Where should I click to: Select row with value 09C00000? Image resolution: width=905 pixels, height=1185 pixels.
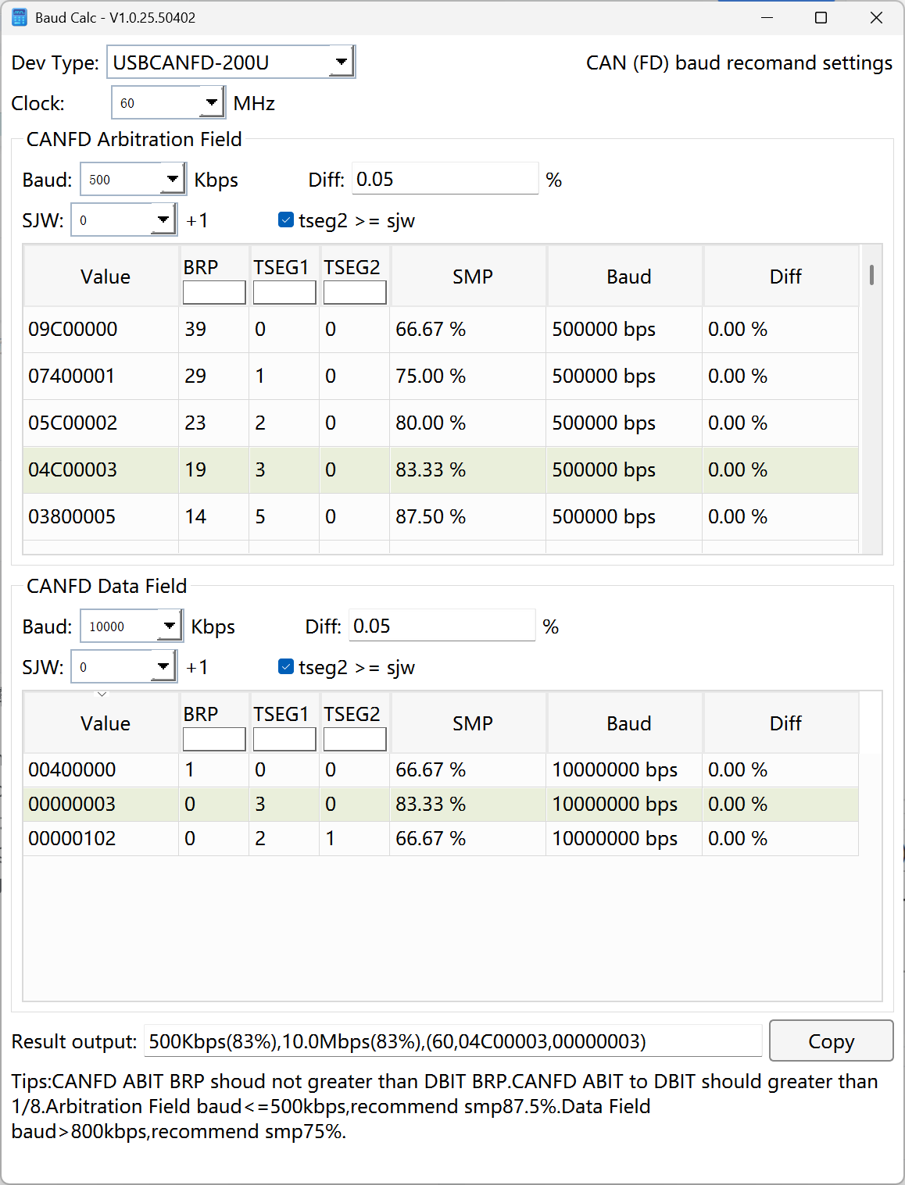[441, 330]
